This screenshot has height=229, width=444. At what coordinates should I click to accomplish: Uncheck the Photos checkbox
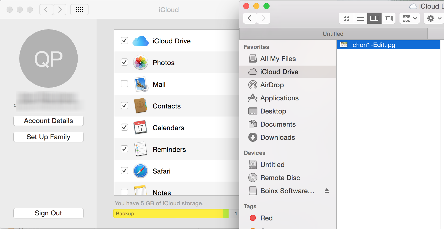(x=124, y=62)
